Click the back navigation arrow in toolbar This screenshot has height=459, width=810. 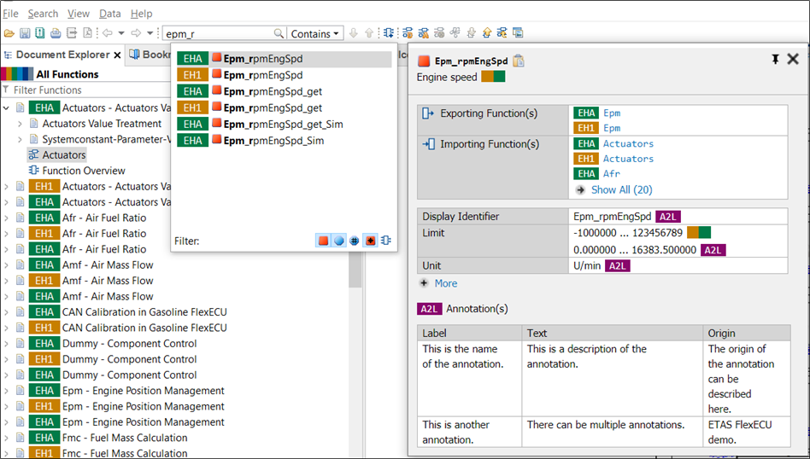108,33
